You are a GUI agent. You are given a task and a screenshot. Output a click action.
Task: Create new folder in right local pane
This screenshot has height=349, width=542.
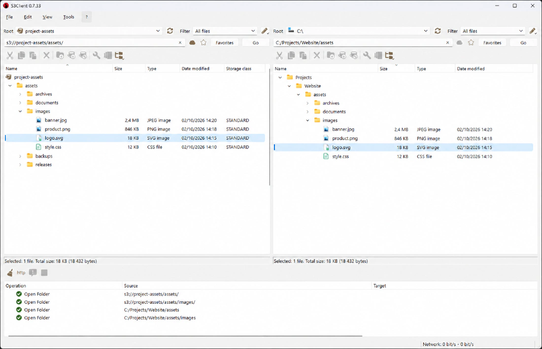click(x=331, y=55)
